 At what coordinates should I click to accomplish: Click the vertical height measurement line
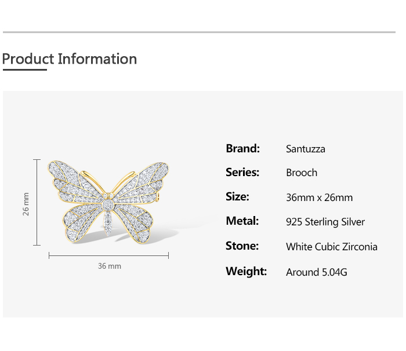pyautogui.click(x=37, y=202)
